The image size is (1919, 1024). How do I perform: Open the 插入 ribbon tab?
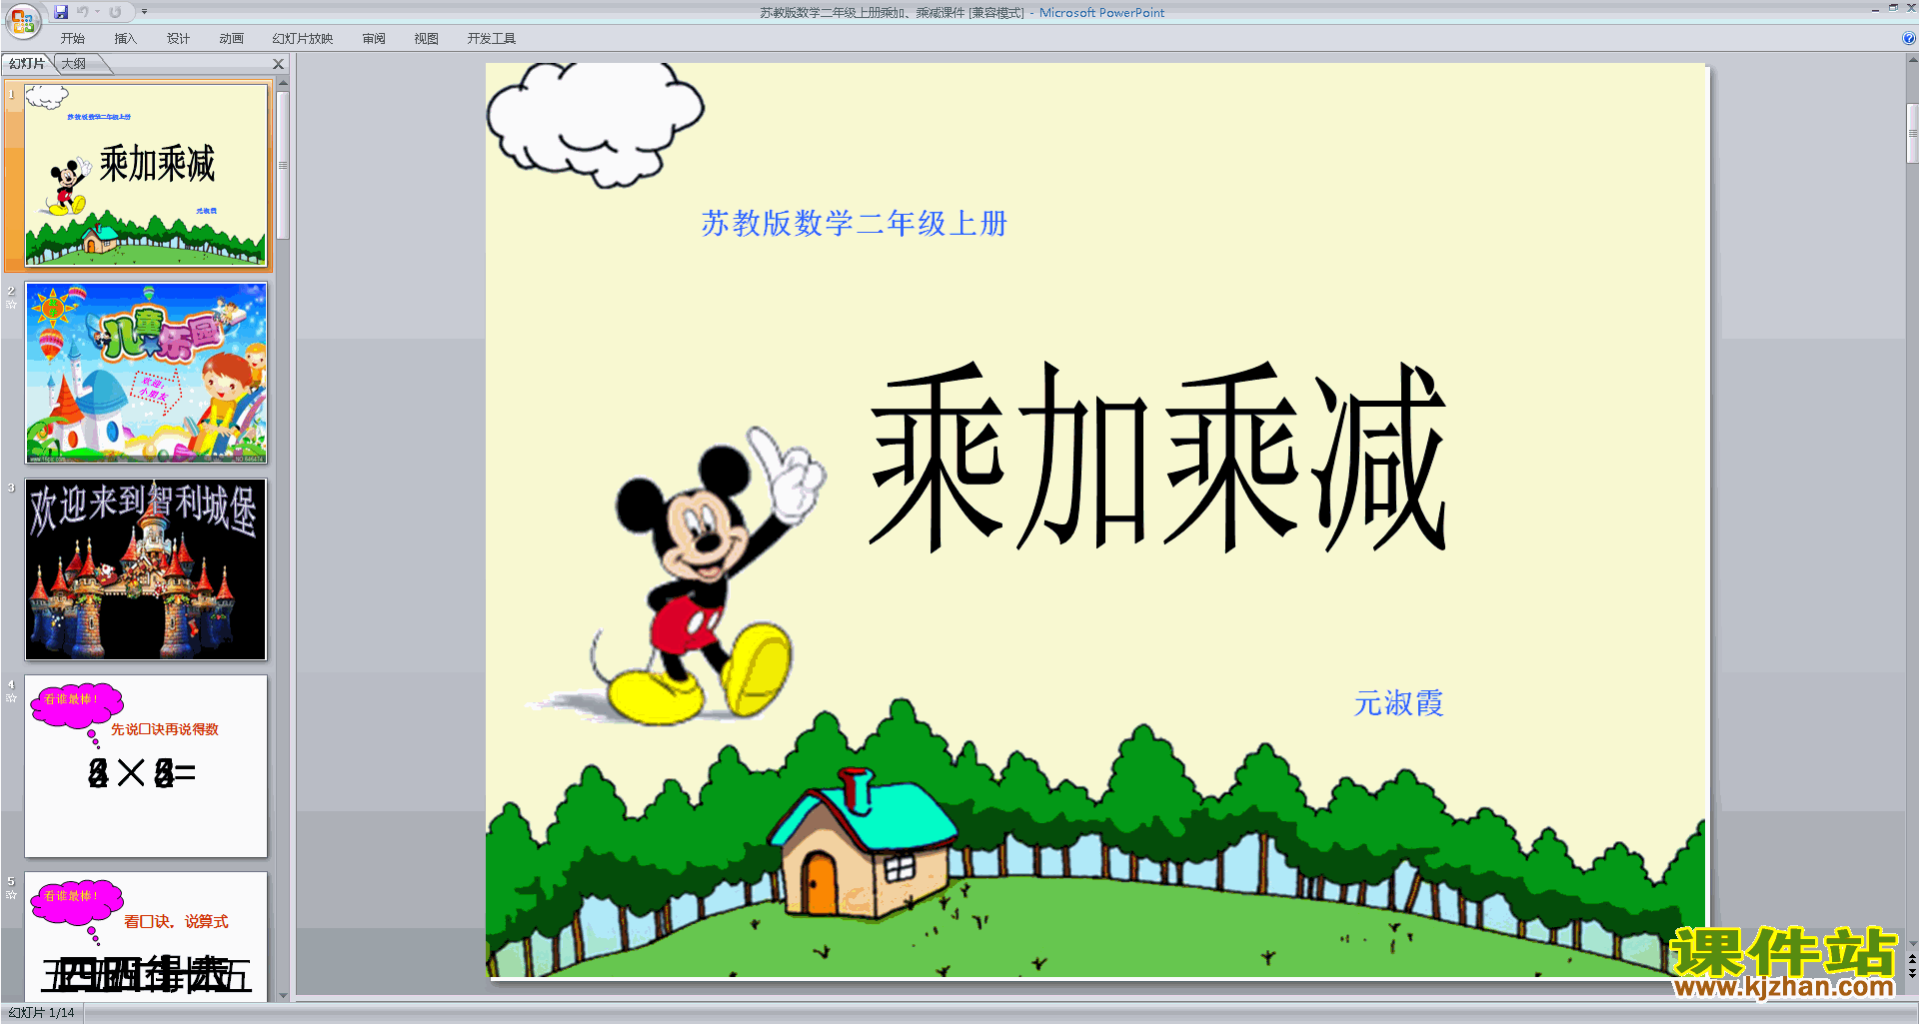pos(125,39)
